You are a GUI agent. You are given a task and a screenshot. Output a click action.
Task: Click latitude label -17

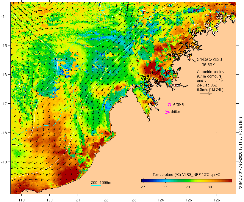tap(4, 103)
